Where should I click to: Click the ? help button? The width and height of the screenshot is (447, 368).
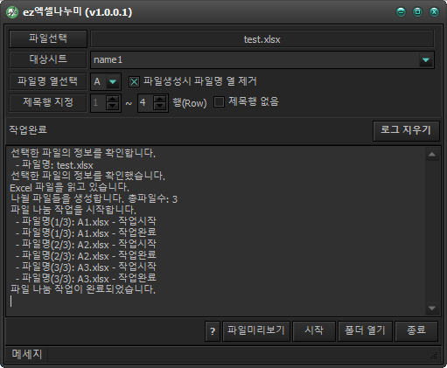(x=213, y=331)
